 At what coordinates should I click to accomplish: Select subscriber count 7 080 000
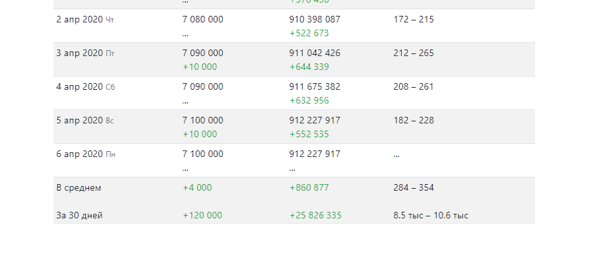(203, 20)
